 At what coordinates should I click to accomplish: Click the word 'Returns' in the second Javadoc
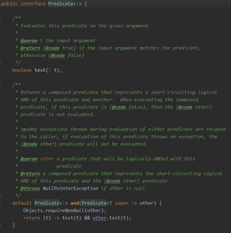[30, 92]
